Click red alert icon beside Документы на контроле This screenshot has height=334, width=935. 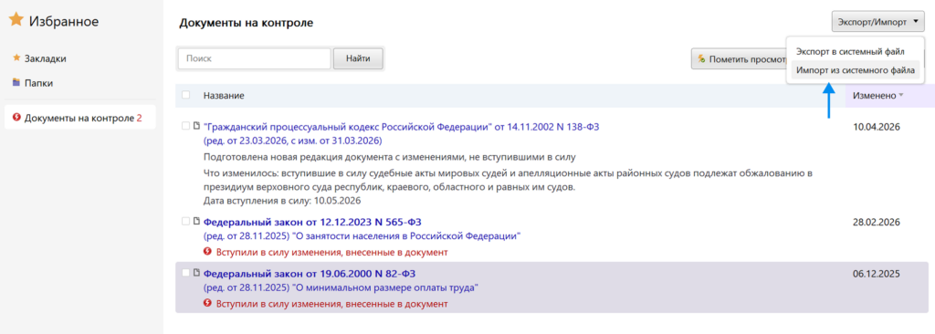(16, 118)
